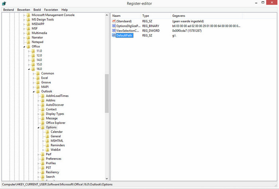The image size is (279, 189).
Task: Expand the MSHTML key
Action: (x=43, y=141)
